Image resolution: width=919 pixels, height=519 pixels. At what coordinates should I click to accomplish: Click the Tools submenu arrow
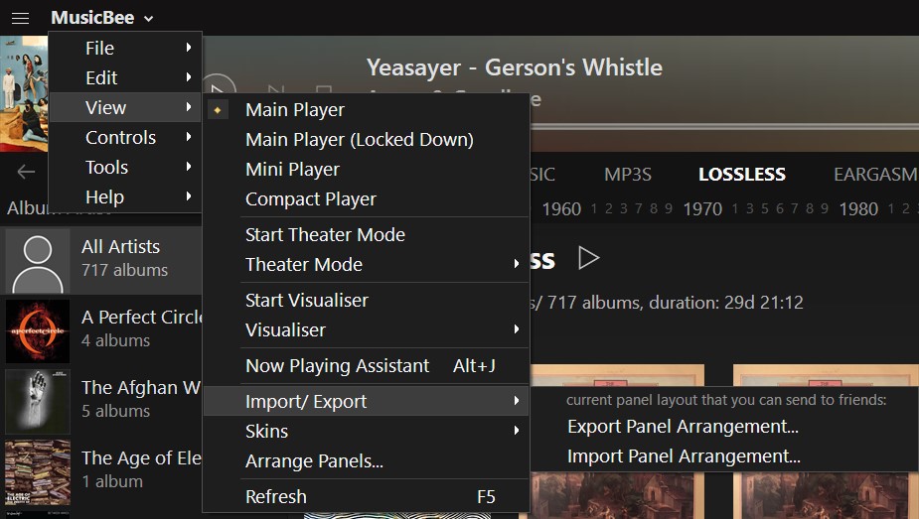pos(188,167)
